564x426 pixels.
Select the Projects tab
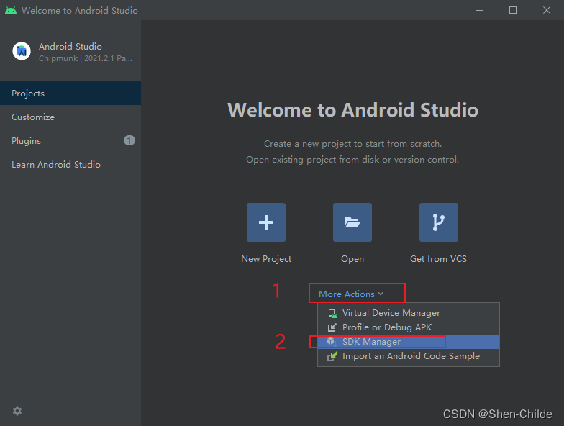pos(70,94)
